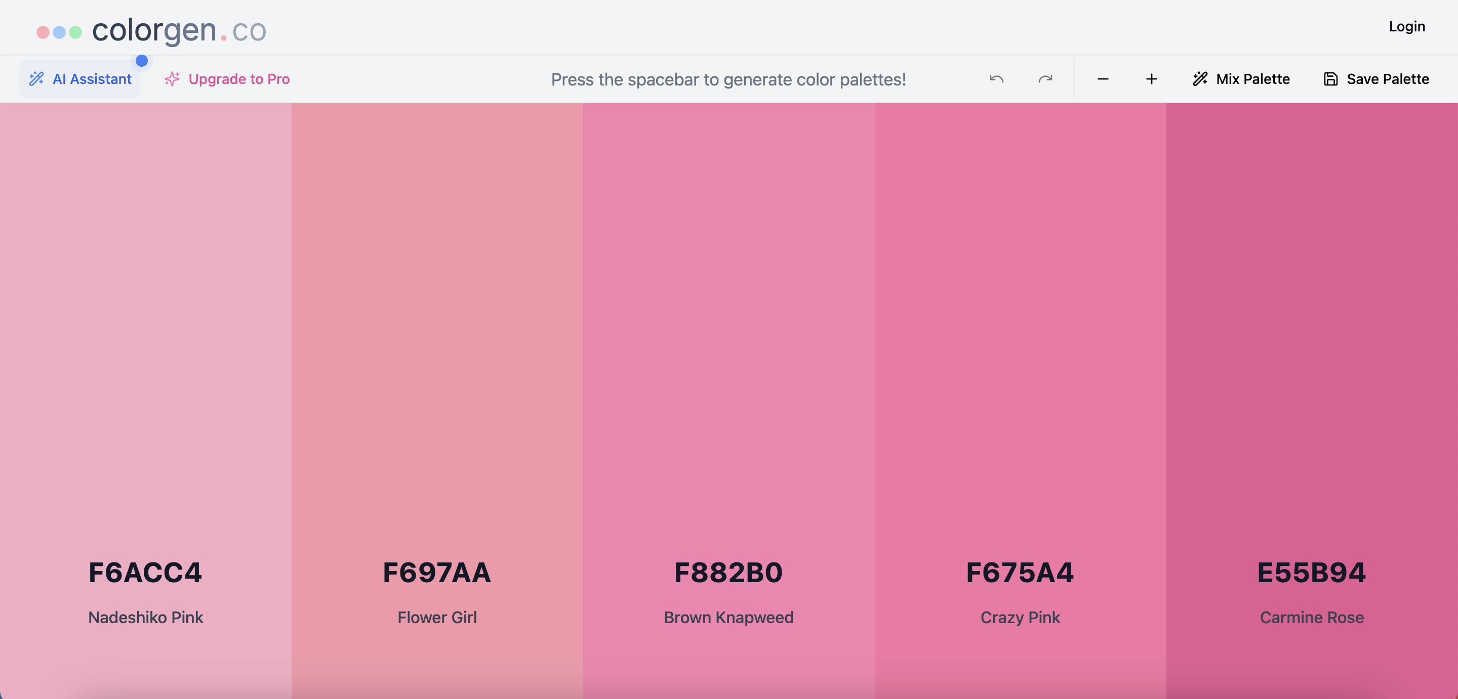Remove a color using the minus icon
The width and height of the screenshot is (1458, 699).
click(x=1103, y=79)
